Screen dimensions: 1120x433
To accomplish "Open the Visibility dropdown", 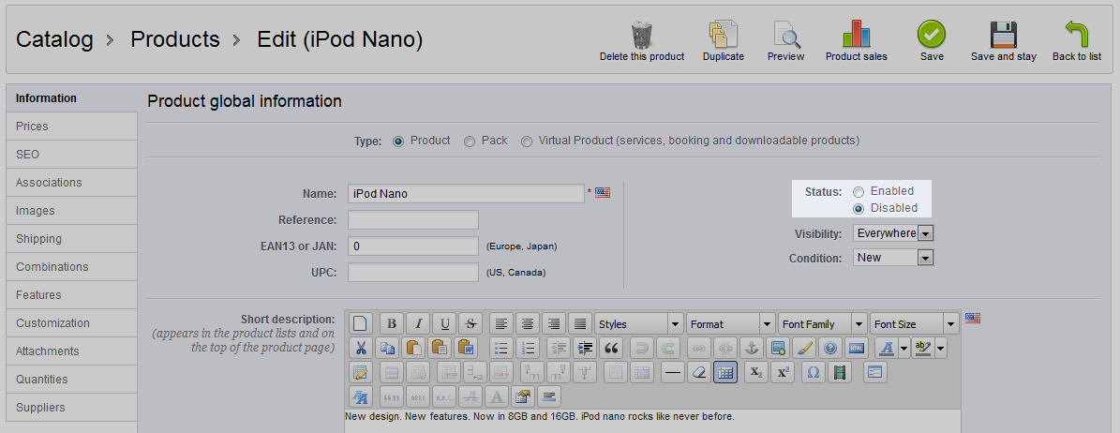I will 893,233.
